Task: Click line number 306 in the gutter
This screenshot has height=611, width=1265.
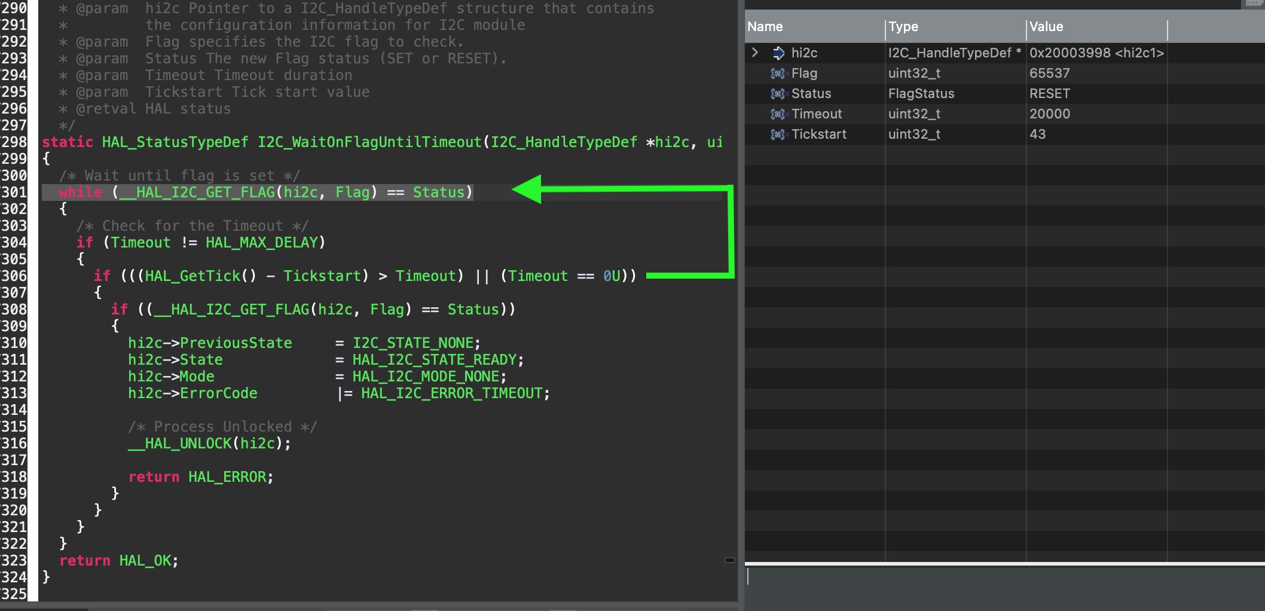Action: coord(14,276)
